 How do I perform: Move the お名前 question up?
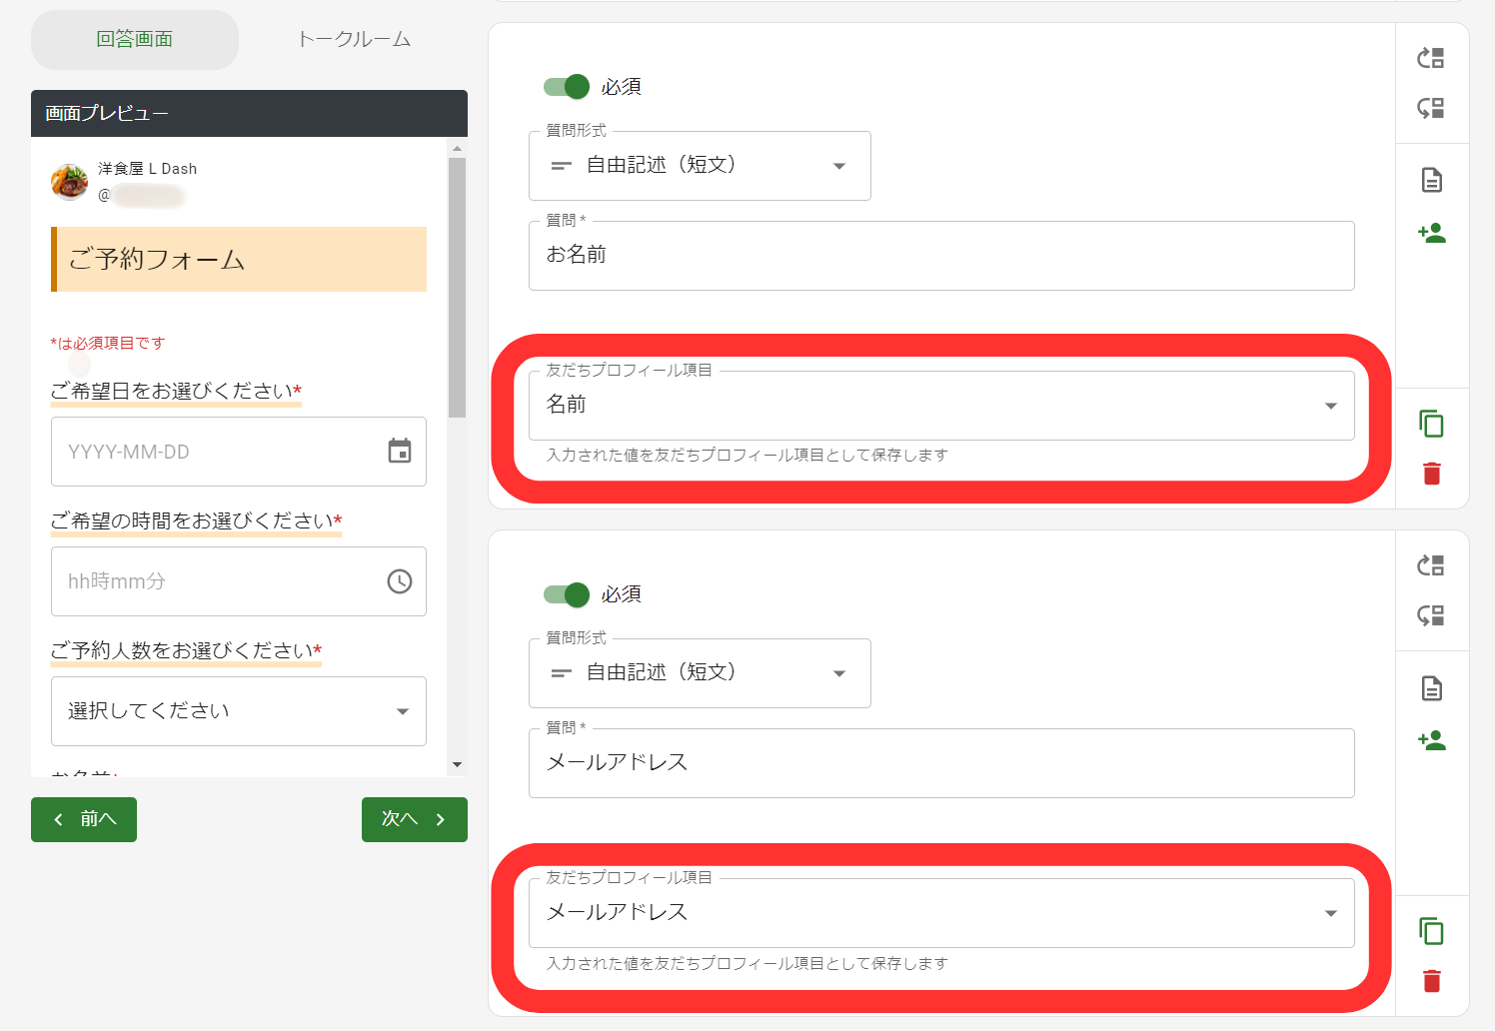[x=1431, y=58]
